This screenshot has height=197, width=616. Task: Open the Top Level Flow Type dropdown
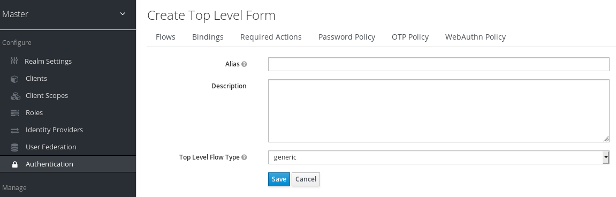438,157
